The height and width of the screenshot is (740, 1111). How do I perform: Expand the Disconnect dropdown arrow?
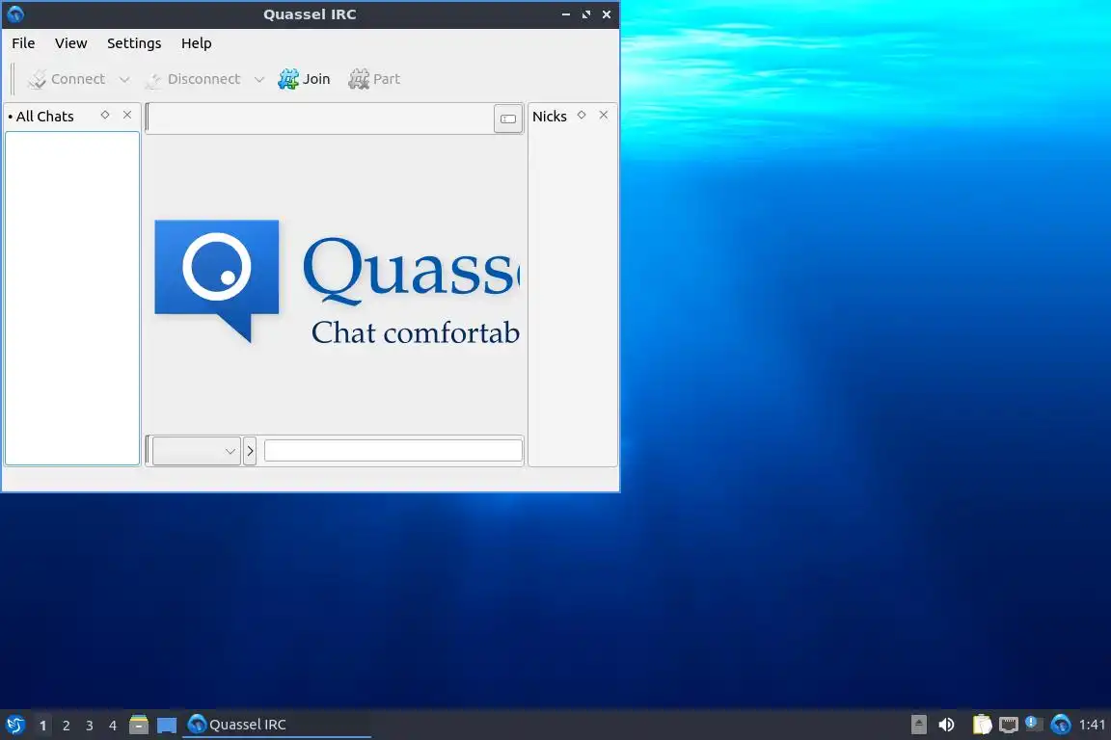(259, 79)
